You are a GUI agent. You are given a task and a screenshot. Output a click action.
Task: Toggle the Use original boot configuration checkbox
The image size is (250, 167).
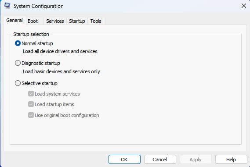[31, 115]
